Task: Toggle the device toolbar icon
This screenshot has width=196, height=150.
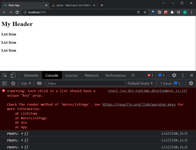Action: (x=13, y=75)
